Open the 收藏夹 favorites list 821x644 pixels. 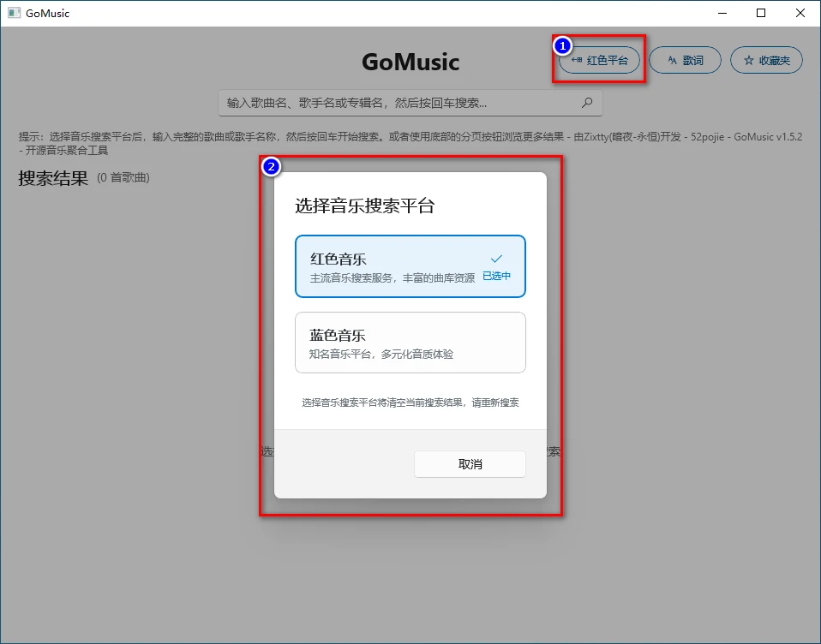pyautogui.click(x=767, y=61)
